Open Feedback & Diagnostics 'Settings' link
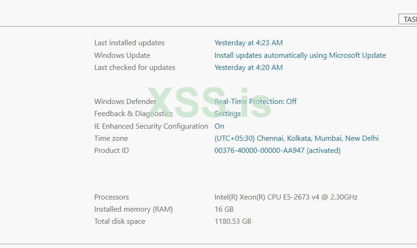This screenshot has width=417, height=248. click(x=228, y=114)
